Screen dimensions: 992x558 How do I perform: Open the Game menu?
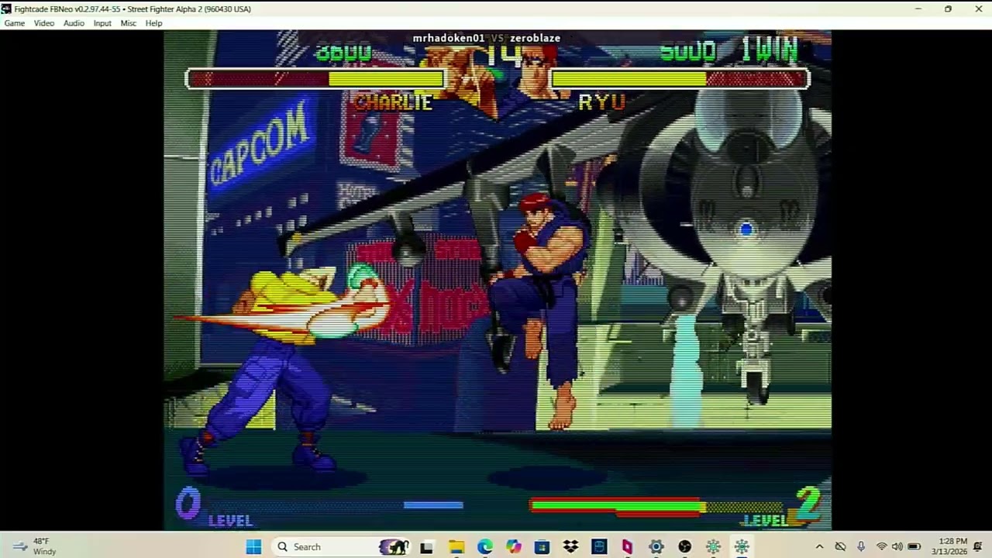[15, 23]
